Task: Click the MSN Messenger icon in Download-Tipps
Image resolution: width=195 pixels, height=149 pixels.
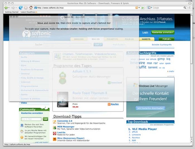Action: (x=54, y=128)
